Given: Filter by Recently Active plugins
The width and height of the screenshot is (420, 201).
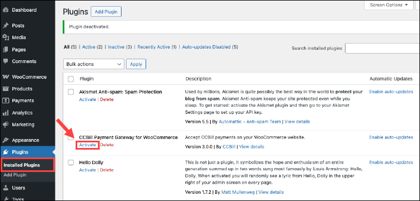Looking at the screenshot, I should (x=154, y=47).
